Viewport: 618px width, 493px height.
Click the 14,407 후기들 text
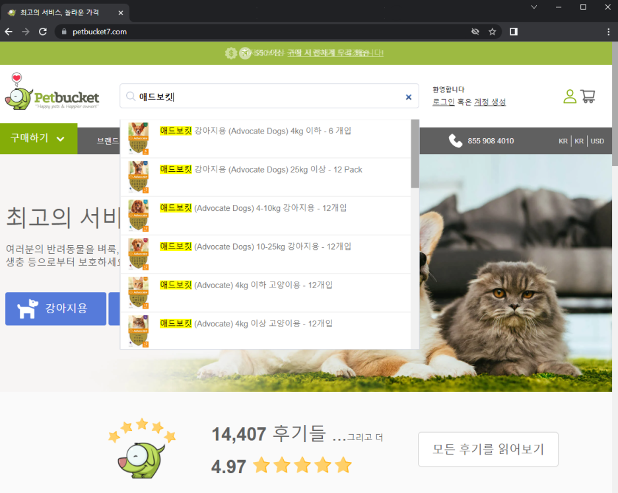[269, 434]
